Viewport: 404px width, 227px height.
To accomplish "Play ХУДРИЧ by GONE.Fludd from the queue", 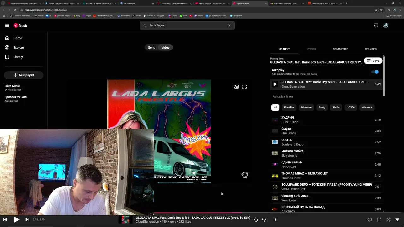I will (326, 120).
